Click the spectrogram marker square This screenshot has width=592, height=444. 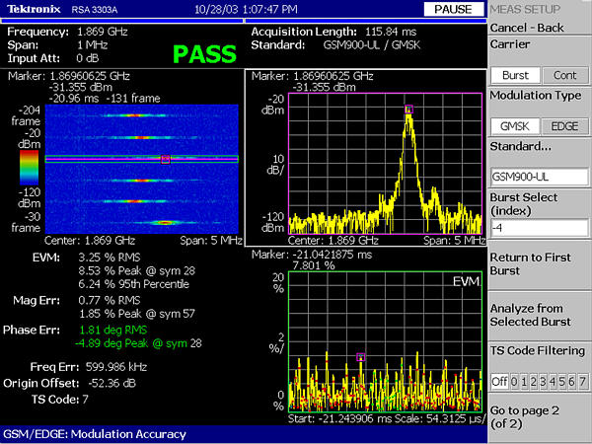click(166, 157)
